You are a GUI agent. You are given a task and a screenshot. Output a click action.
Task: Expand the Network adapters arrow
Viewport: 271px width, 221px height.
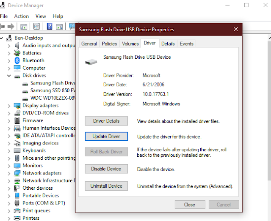9,173
